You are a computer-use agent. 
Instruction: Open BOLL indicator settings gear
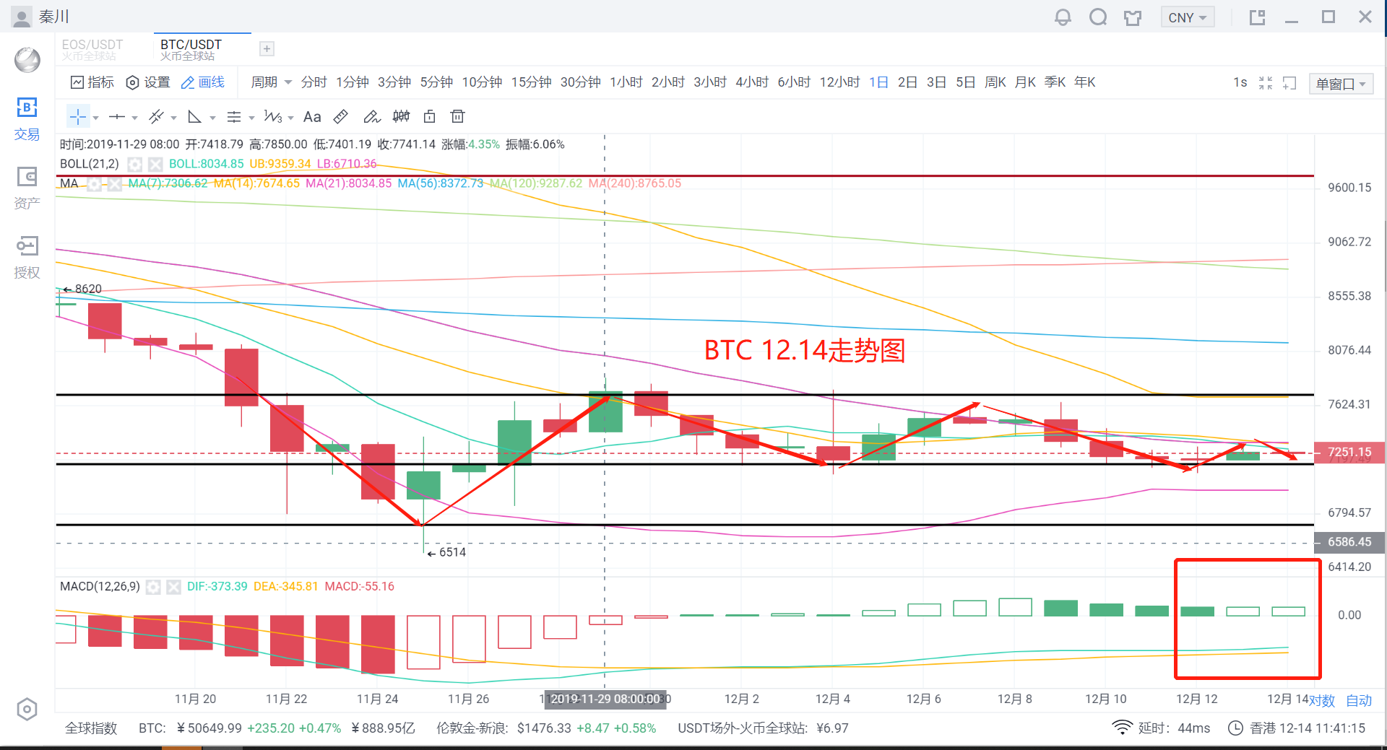[x=135, y=164]
